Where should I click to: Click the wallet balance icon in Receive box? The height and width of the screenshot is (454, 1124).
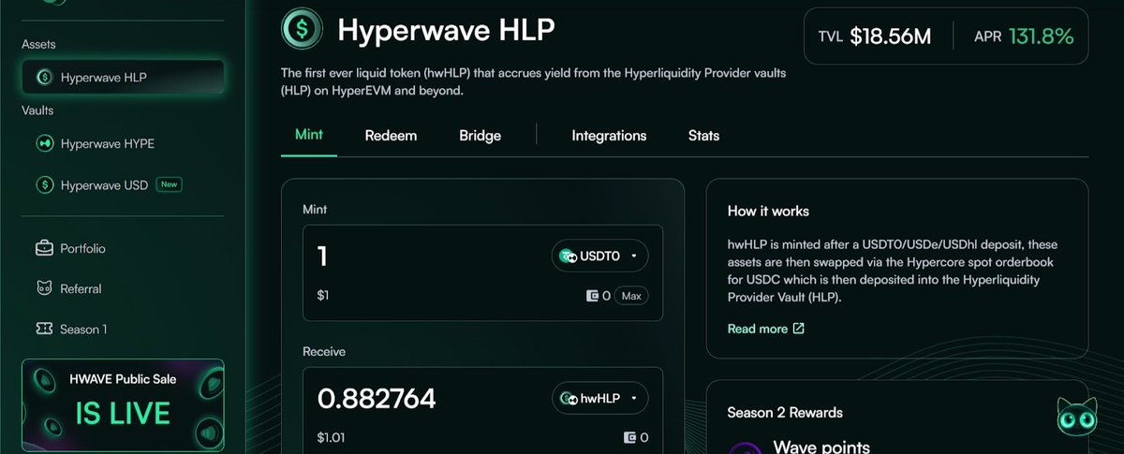[630, 437]
